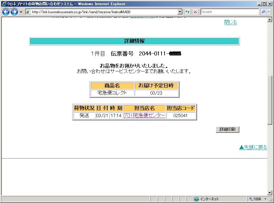Select the 025041 store code cell
The image size is (274, 203).
click(181, 115)
